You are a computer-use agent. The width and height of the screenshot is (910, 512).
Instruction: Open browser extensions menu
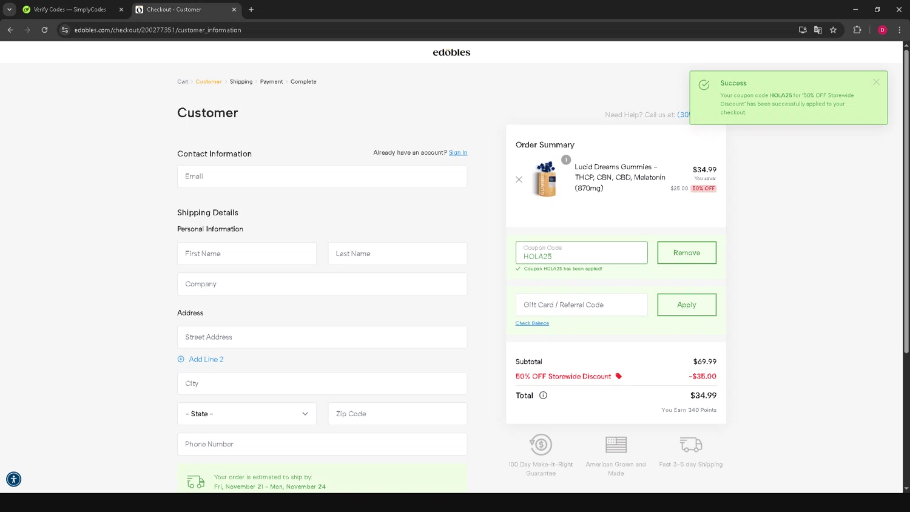point(857,30)
